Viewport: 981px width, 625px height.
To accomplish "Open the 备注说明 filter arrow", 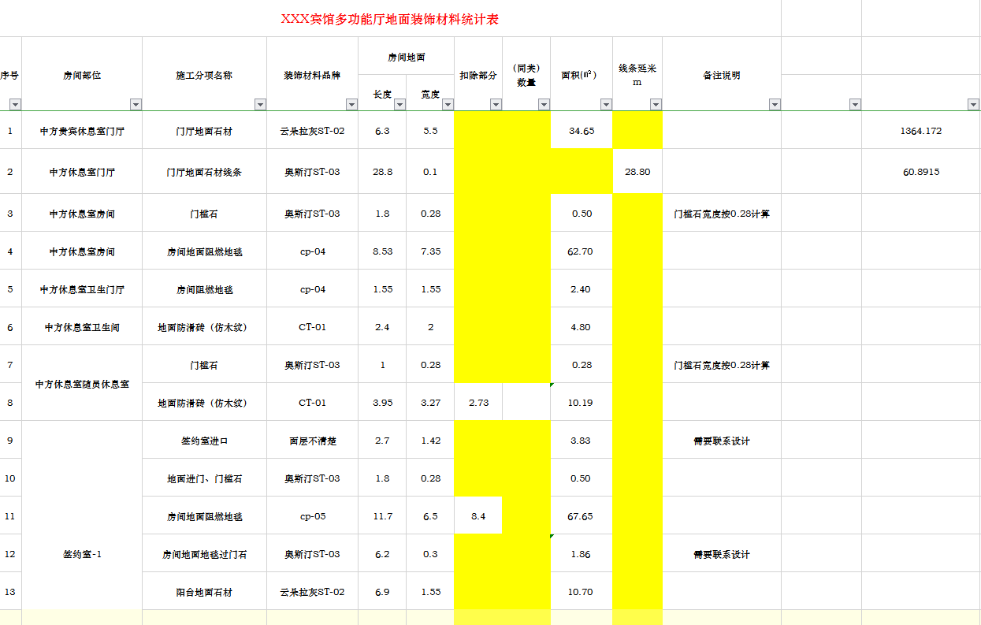I will 775,103.
